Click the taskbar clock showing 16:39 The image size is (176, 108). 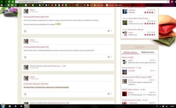click(x=172, y=106)
